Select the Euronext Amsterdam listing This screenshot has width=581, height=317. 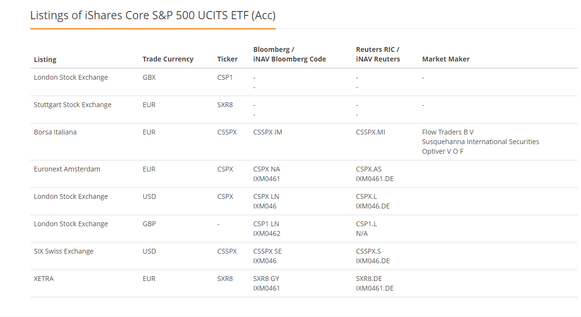67,169
